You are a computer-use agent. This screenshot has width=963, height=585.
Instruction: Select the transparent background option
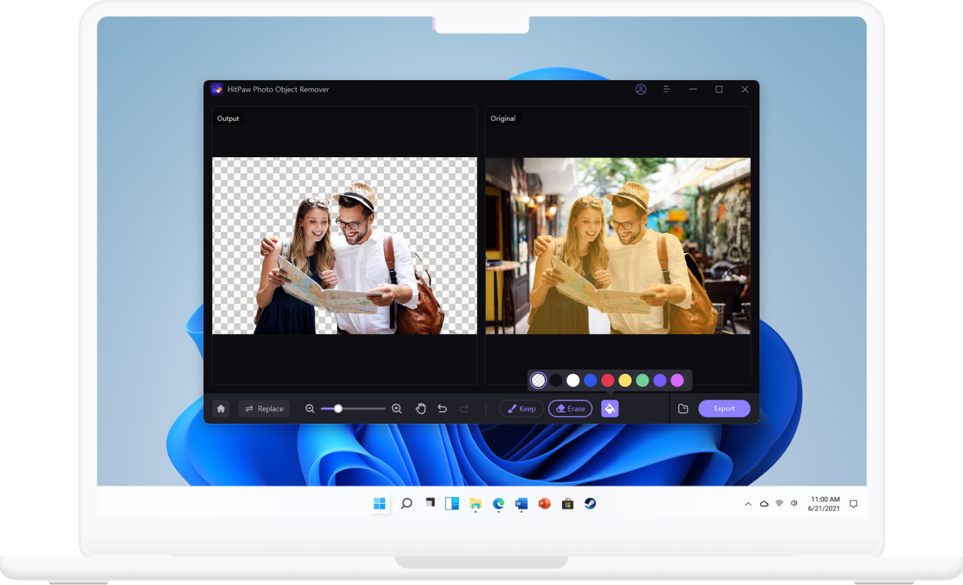(538, 380)
